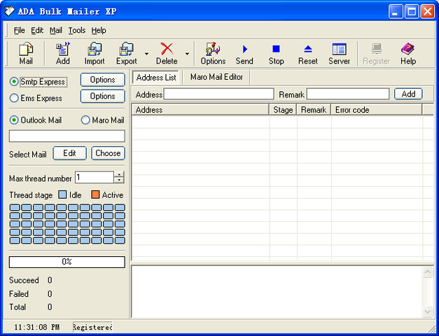Click Options button beside Smtp Express
Screen dimensions: 439x336
[102, 80]
